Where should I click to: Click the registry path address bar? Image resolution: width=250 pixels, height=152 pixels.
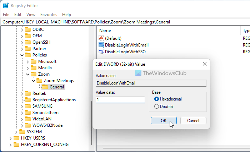point(125,22)
